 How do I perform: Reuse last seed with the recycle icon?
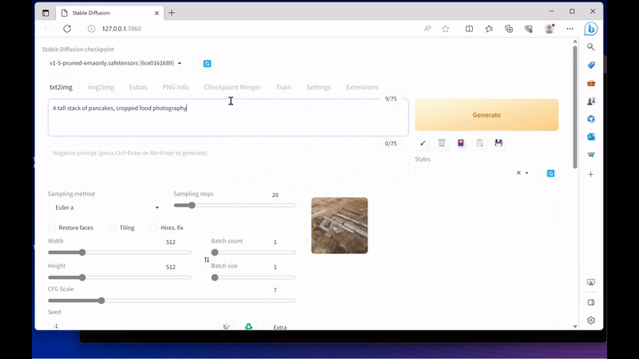248,326
